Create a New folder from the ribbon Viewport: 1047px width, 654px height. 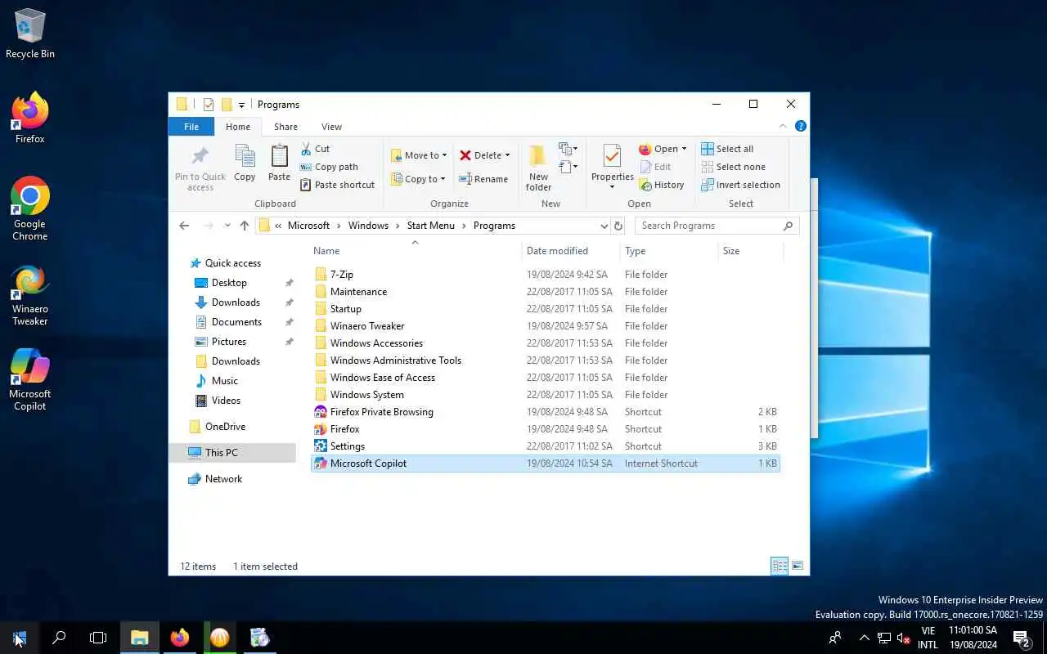point(538,168)
